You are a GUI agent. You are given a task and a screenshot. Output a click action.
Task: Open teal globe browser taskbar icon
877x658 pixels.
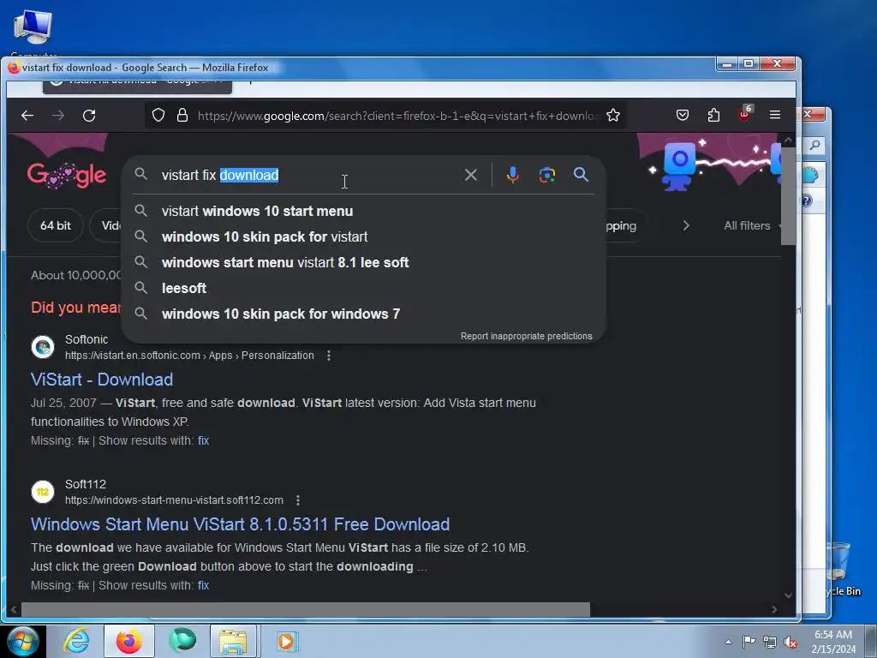point(182,641)
